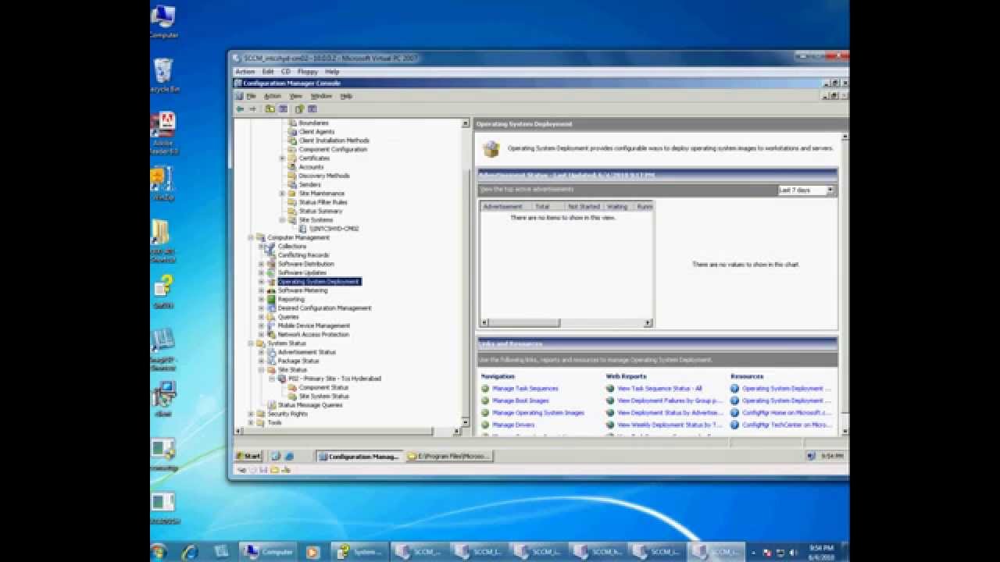
Task: Click Internet Explorer icon in host taskbar
Action: click(190, 552)
